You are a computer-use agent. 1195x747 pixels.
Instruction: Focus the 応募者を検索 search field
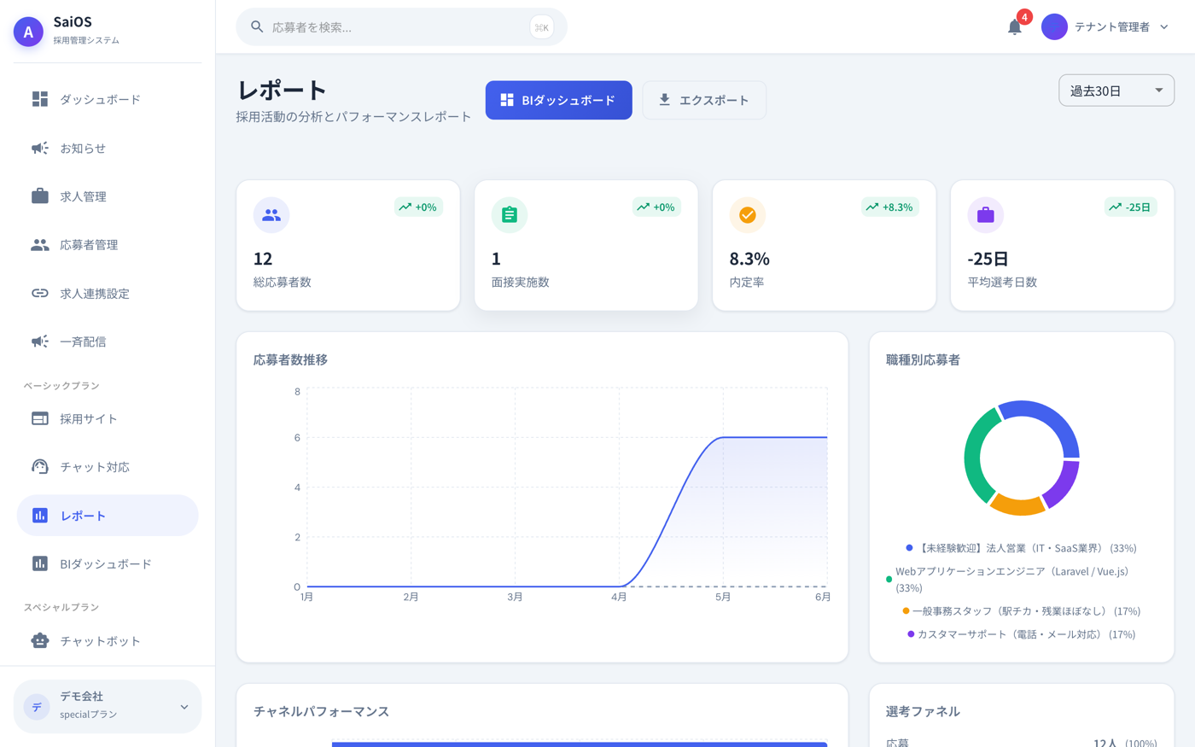click(401, 27)
